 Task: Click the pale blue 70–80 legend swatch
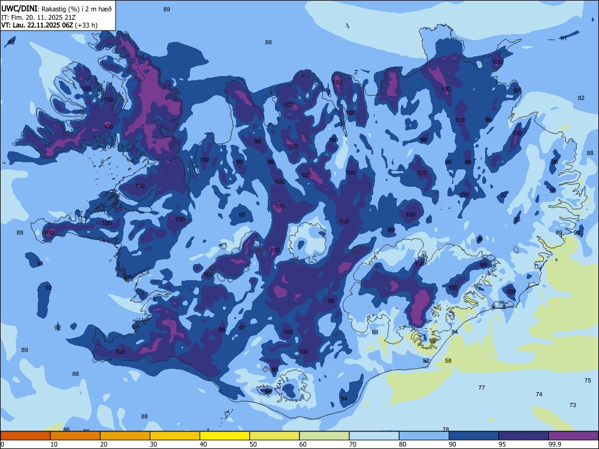coord(374,436)
